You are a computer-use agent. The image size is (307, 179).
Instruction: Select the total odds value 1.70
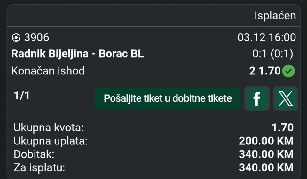tap(282, 128)
